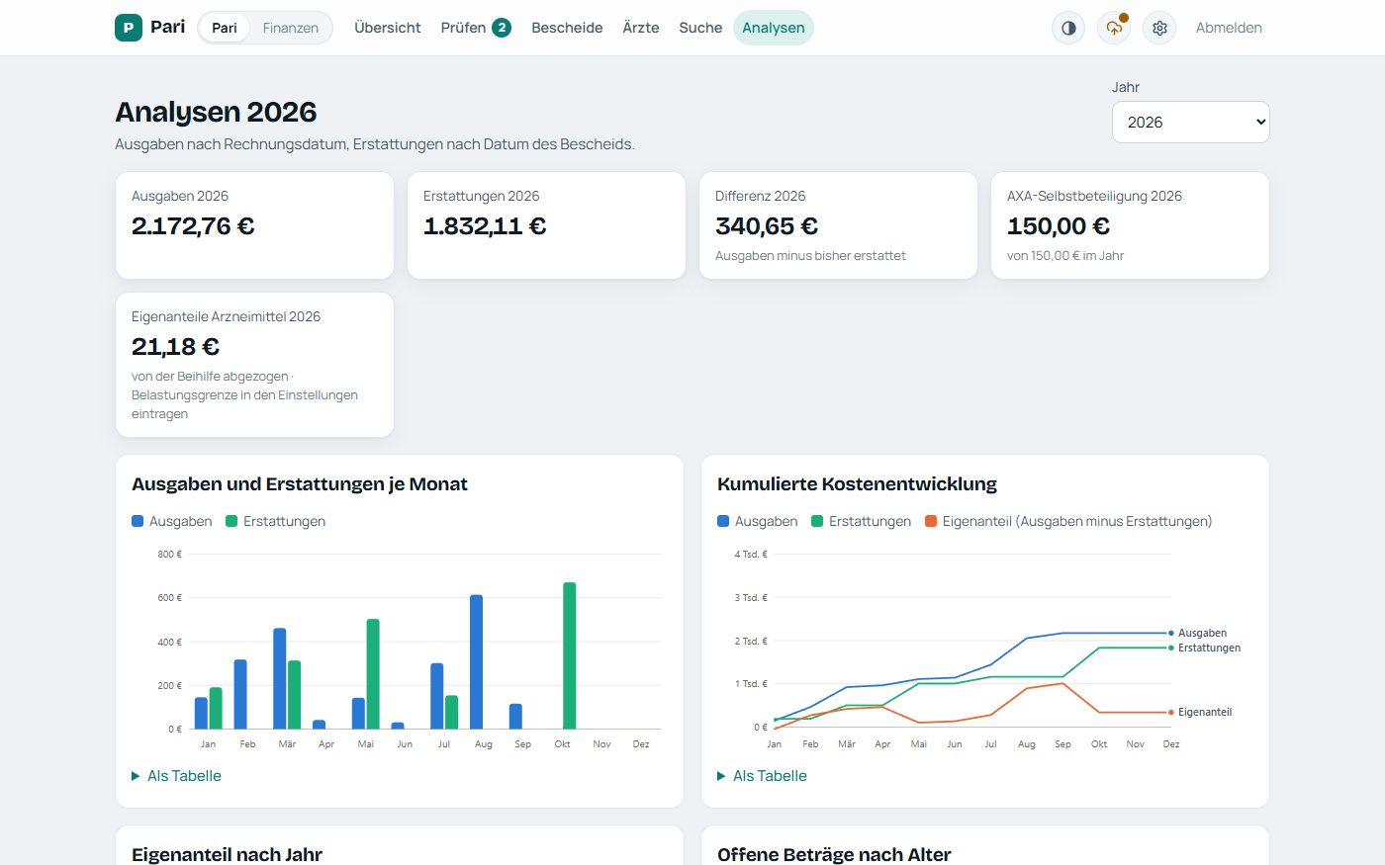The width and height of the screenshot is (1385, 865).
Task: Click the orange Eigenanteil legend swatch
Action: click(931, 521)
